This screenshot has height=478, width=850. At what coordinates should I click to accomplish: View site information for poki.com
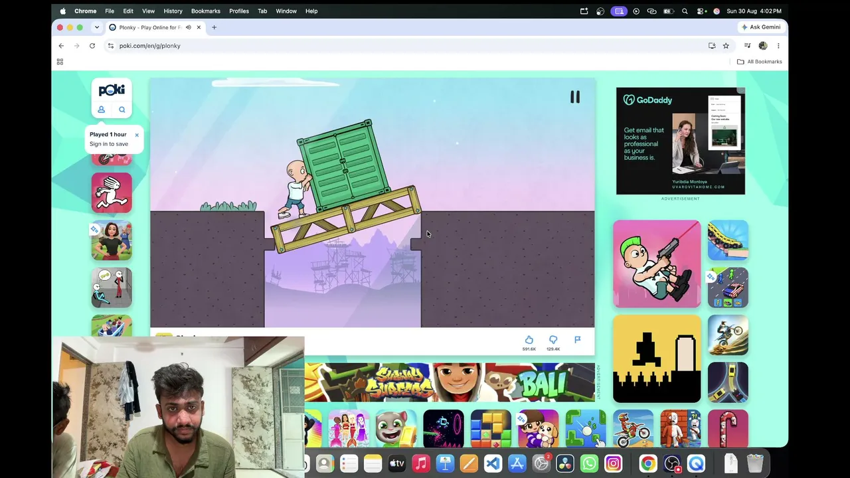pyautogui.click(x=111, y=46)
